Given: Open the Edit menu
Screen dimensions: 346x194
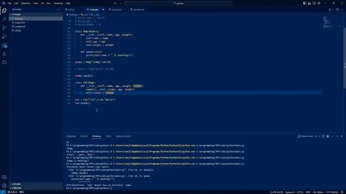Looking at the screenshot, I should point(16,3).
